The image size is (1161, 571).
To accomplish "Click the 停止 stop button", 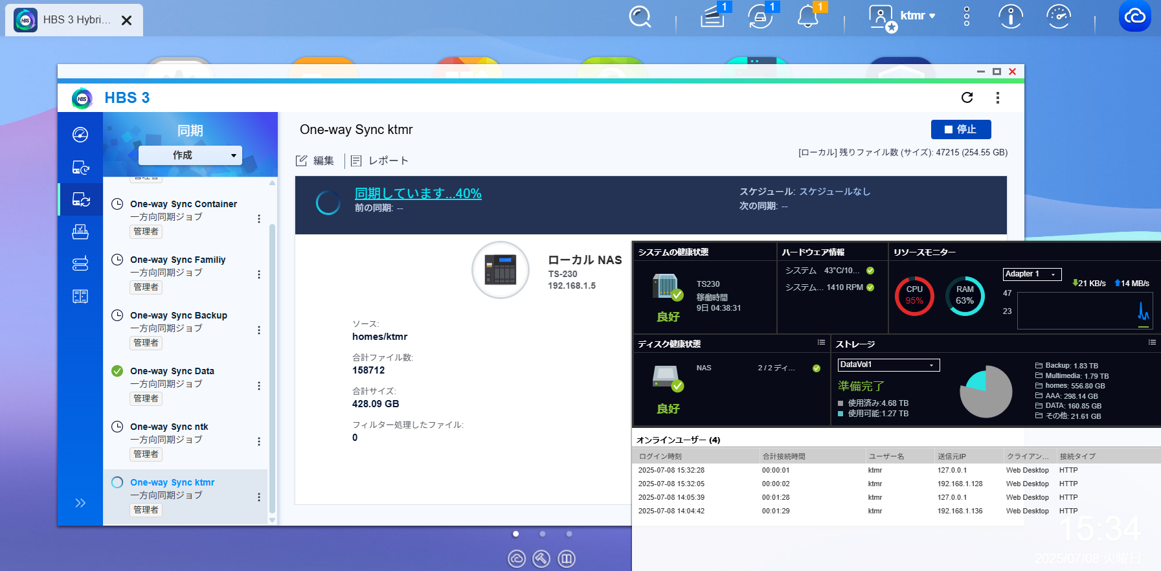I will pos(961,129).
